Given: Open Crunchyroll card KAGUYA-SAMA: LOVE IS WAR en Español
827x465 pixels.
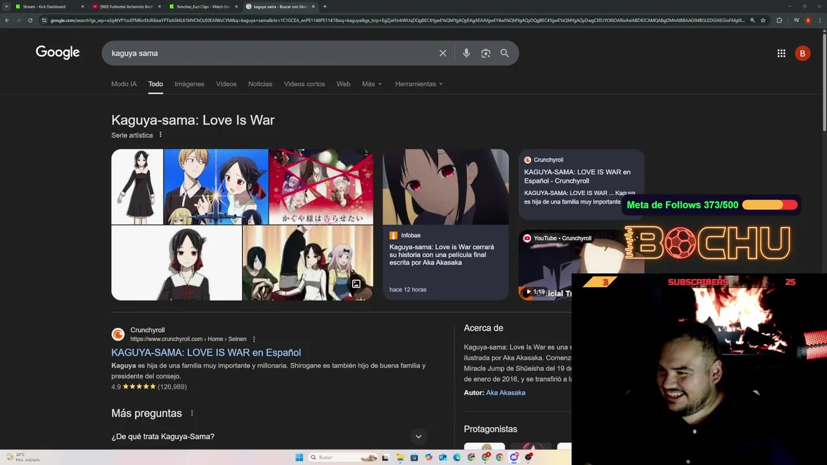Looking at the screenshot, I should click(581, 185).
